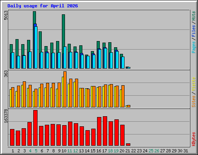Click day label 29 on the x-axis
The width and height of the screenshot is (198, 155).
(x=174, y=151)
